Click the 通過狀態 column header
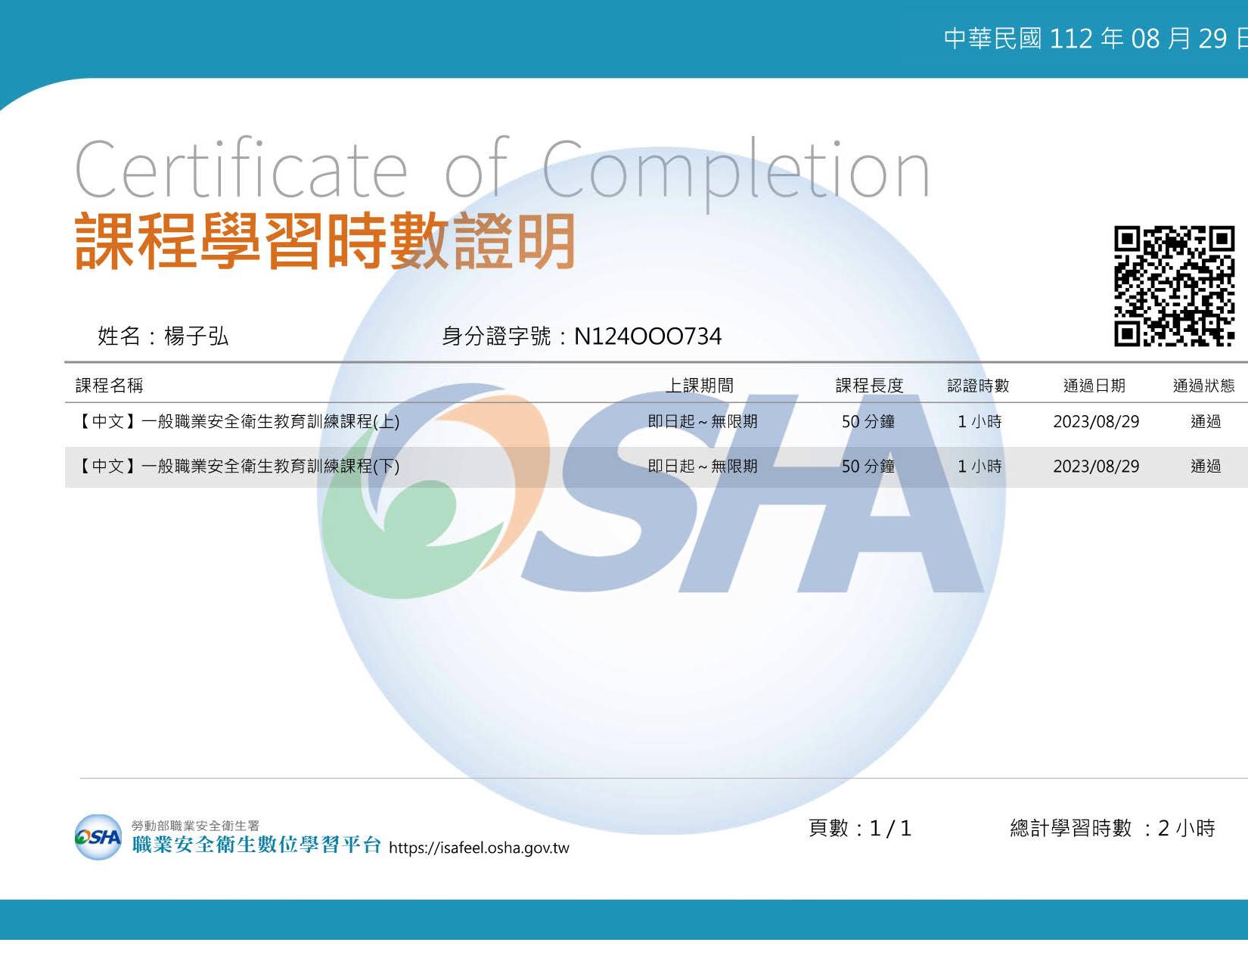1248x964 pixels. [1203, 386]
